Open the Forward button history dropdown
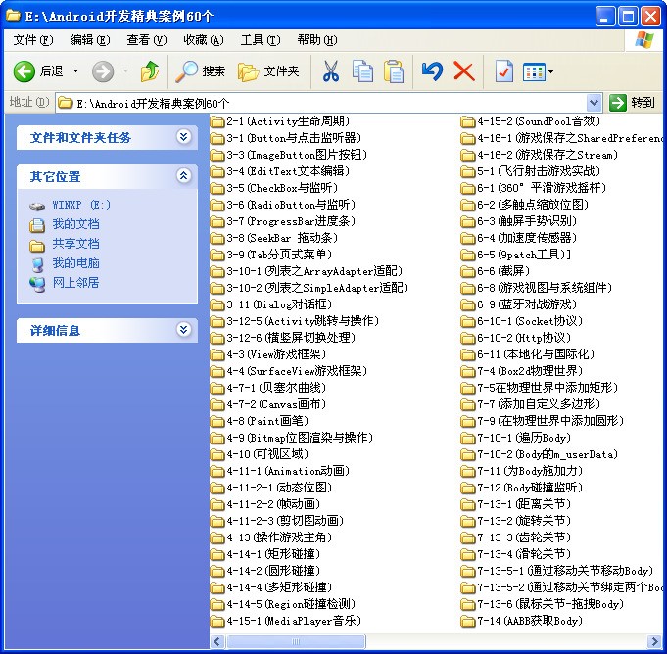Viewport: 667px width, 654px height. pyautogui.click(x=126, y=71)
